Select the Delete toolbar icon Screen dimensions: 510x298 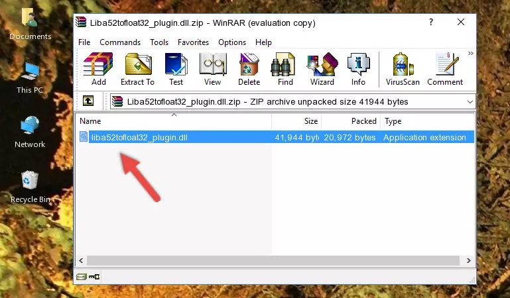click(x=249, y=69)
